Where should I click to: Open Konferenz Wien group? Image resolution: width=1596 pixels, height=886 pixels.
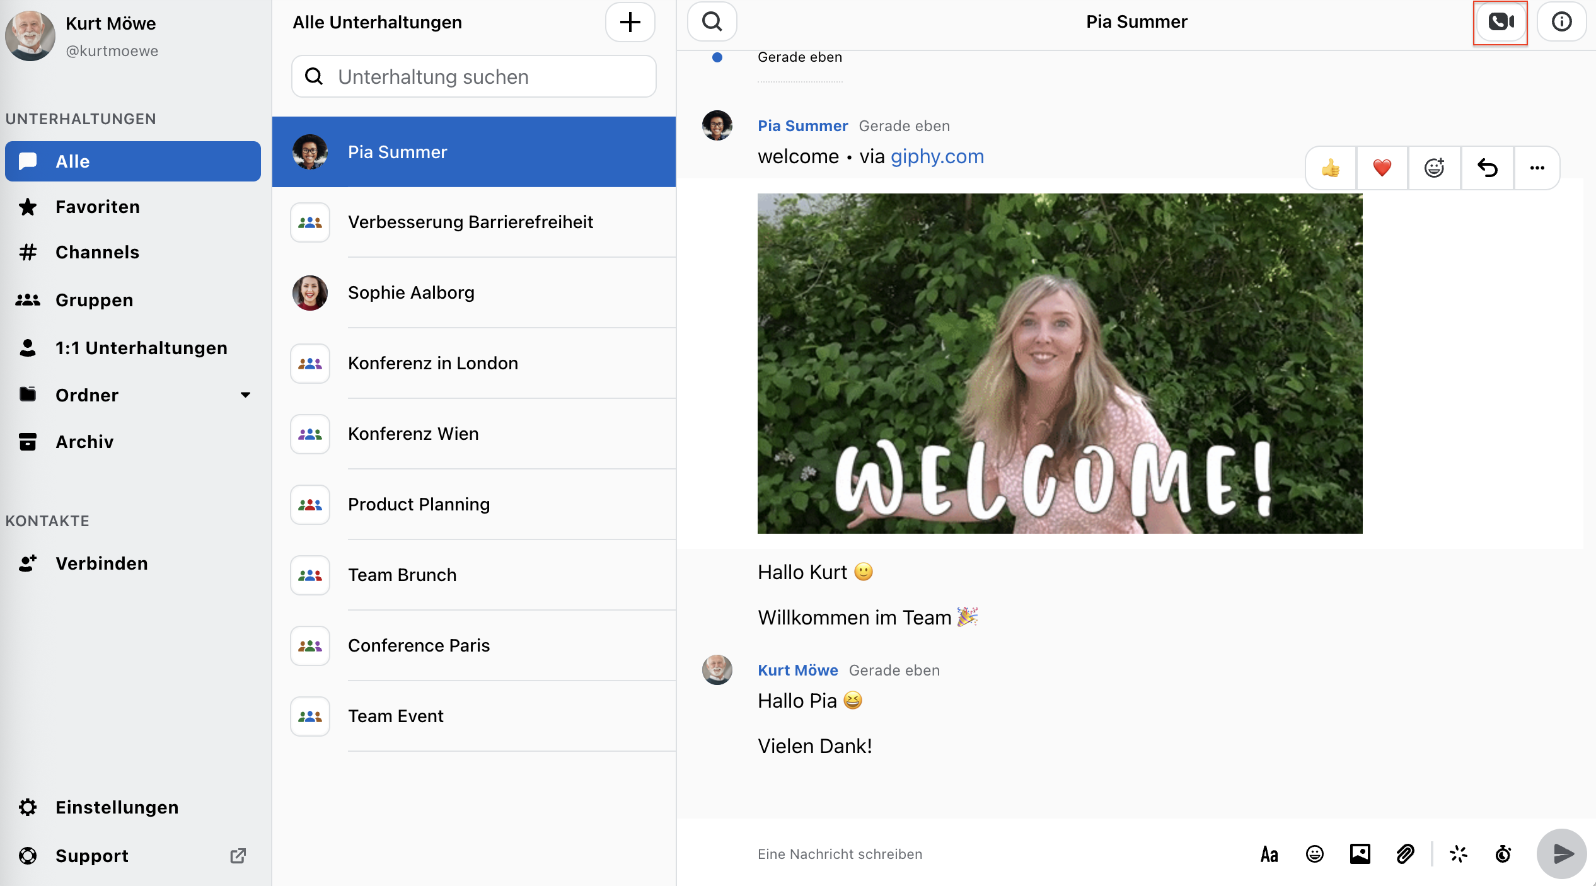point(474,434)
